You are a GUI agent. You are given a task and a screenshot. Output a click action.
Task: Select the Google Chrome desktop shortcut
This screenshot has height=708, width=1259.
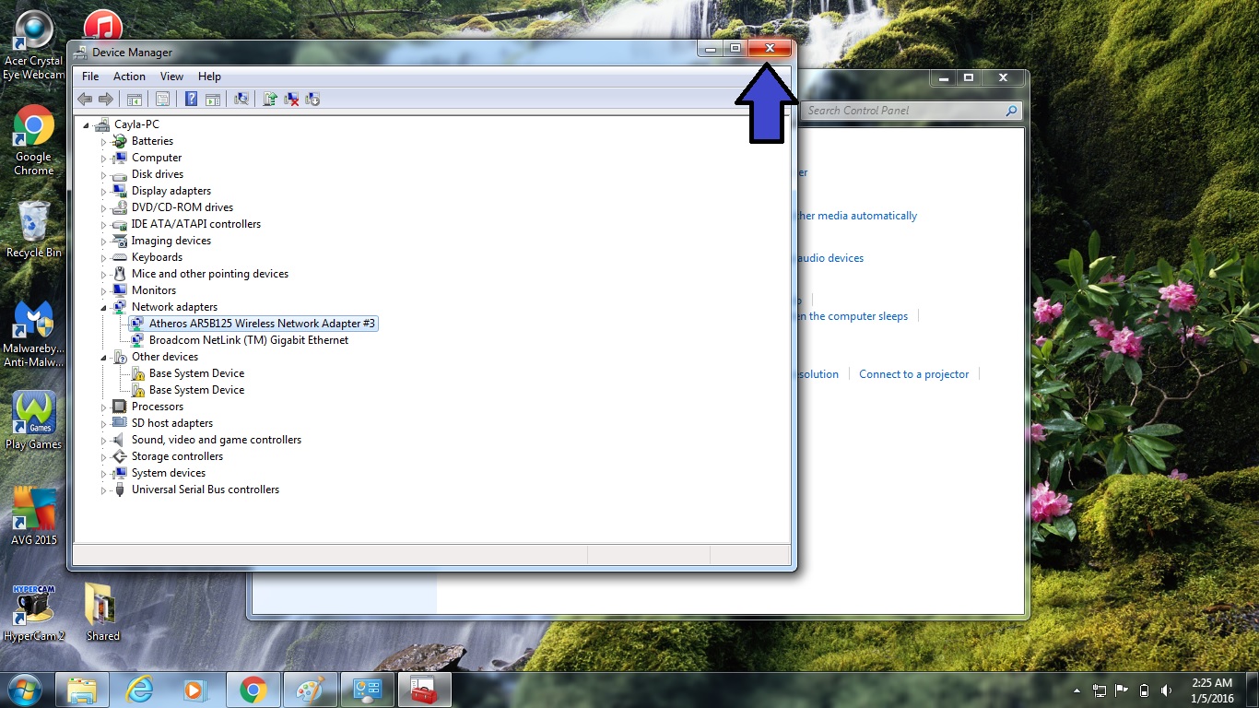coord(34,140)
